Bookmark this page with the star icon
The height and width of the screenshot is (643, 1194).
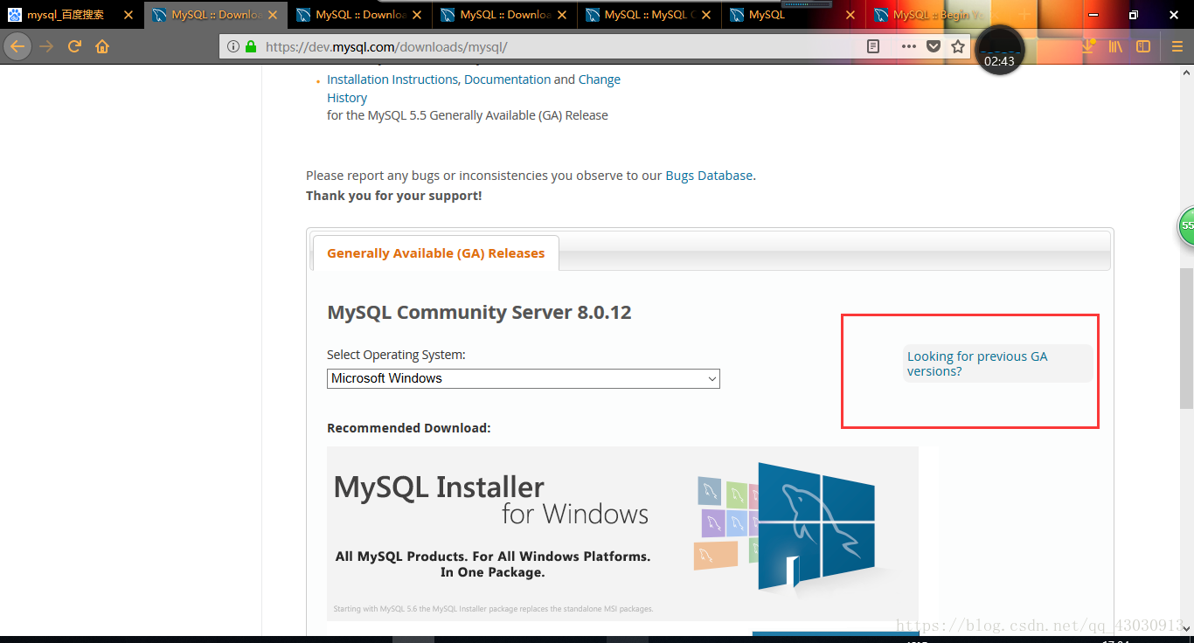pyautogui.click(x=958, y=46)
